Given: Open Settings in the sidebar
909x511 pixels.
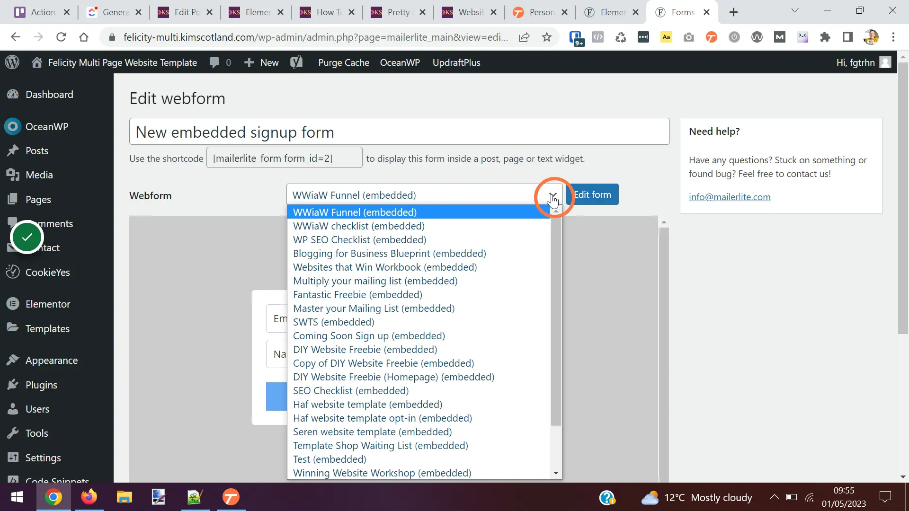Looking at the screenshot, I should (43, 458).
